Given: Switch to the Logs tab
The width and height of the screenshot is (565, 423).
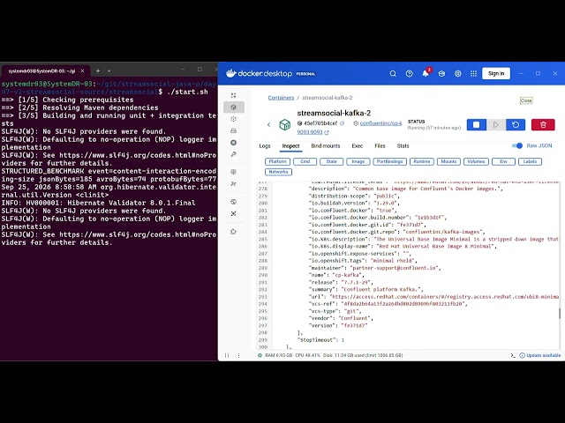Looking at the screenshot, I should pyautogui.click(x=265, y=145).
